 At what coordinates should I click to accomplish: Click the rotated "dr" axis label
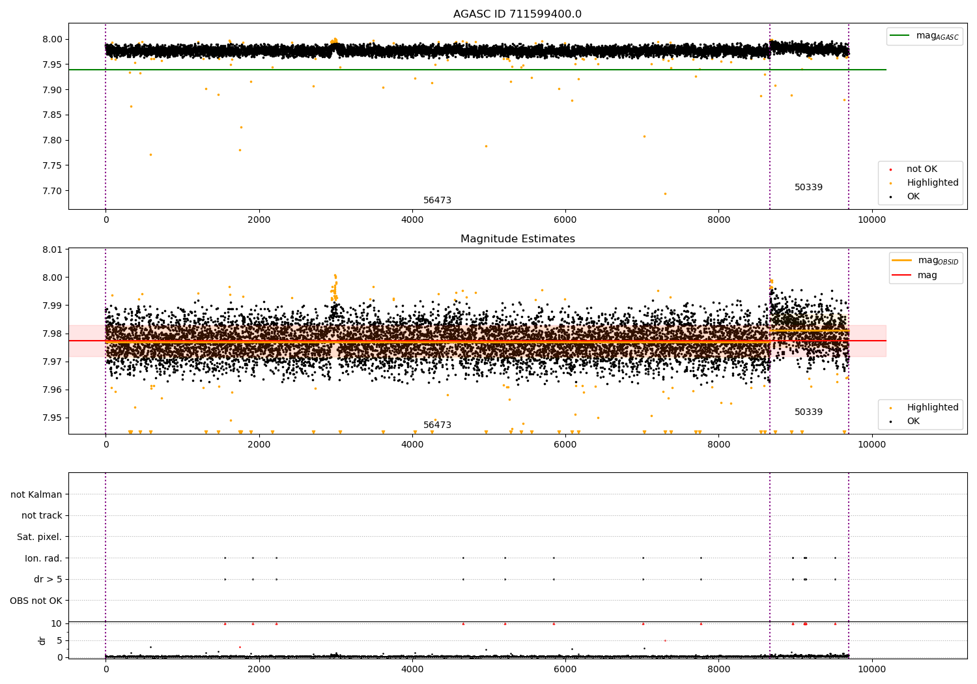point(42,640)
